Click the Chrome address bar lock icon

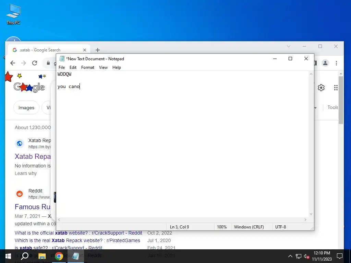[x=48, y=63]
